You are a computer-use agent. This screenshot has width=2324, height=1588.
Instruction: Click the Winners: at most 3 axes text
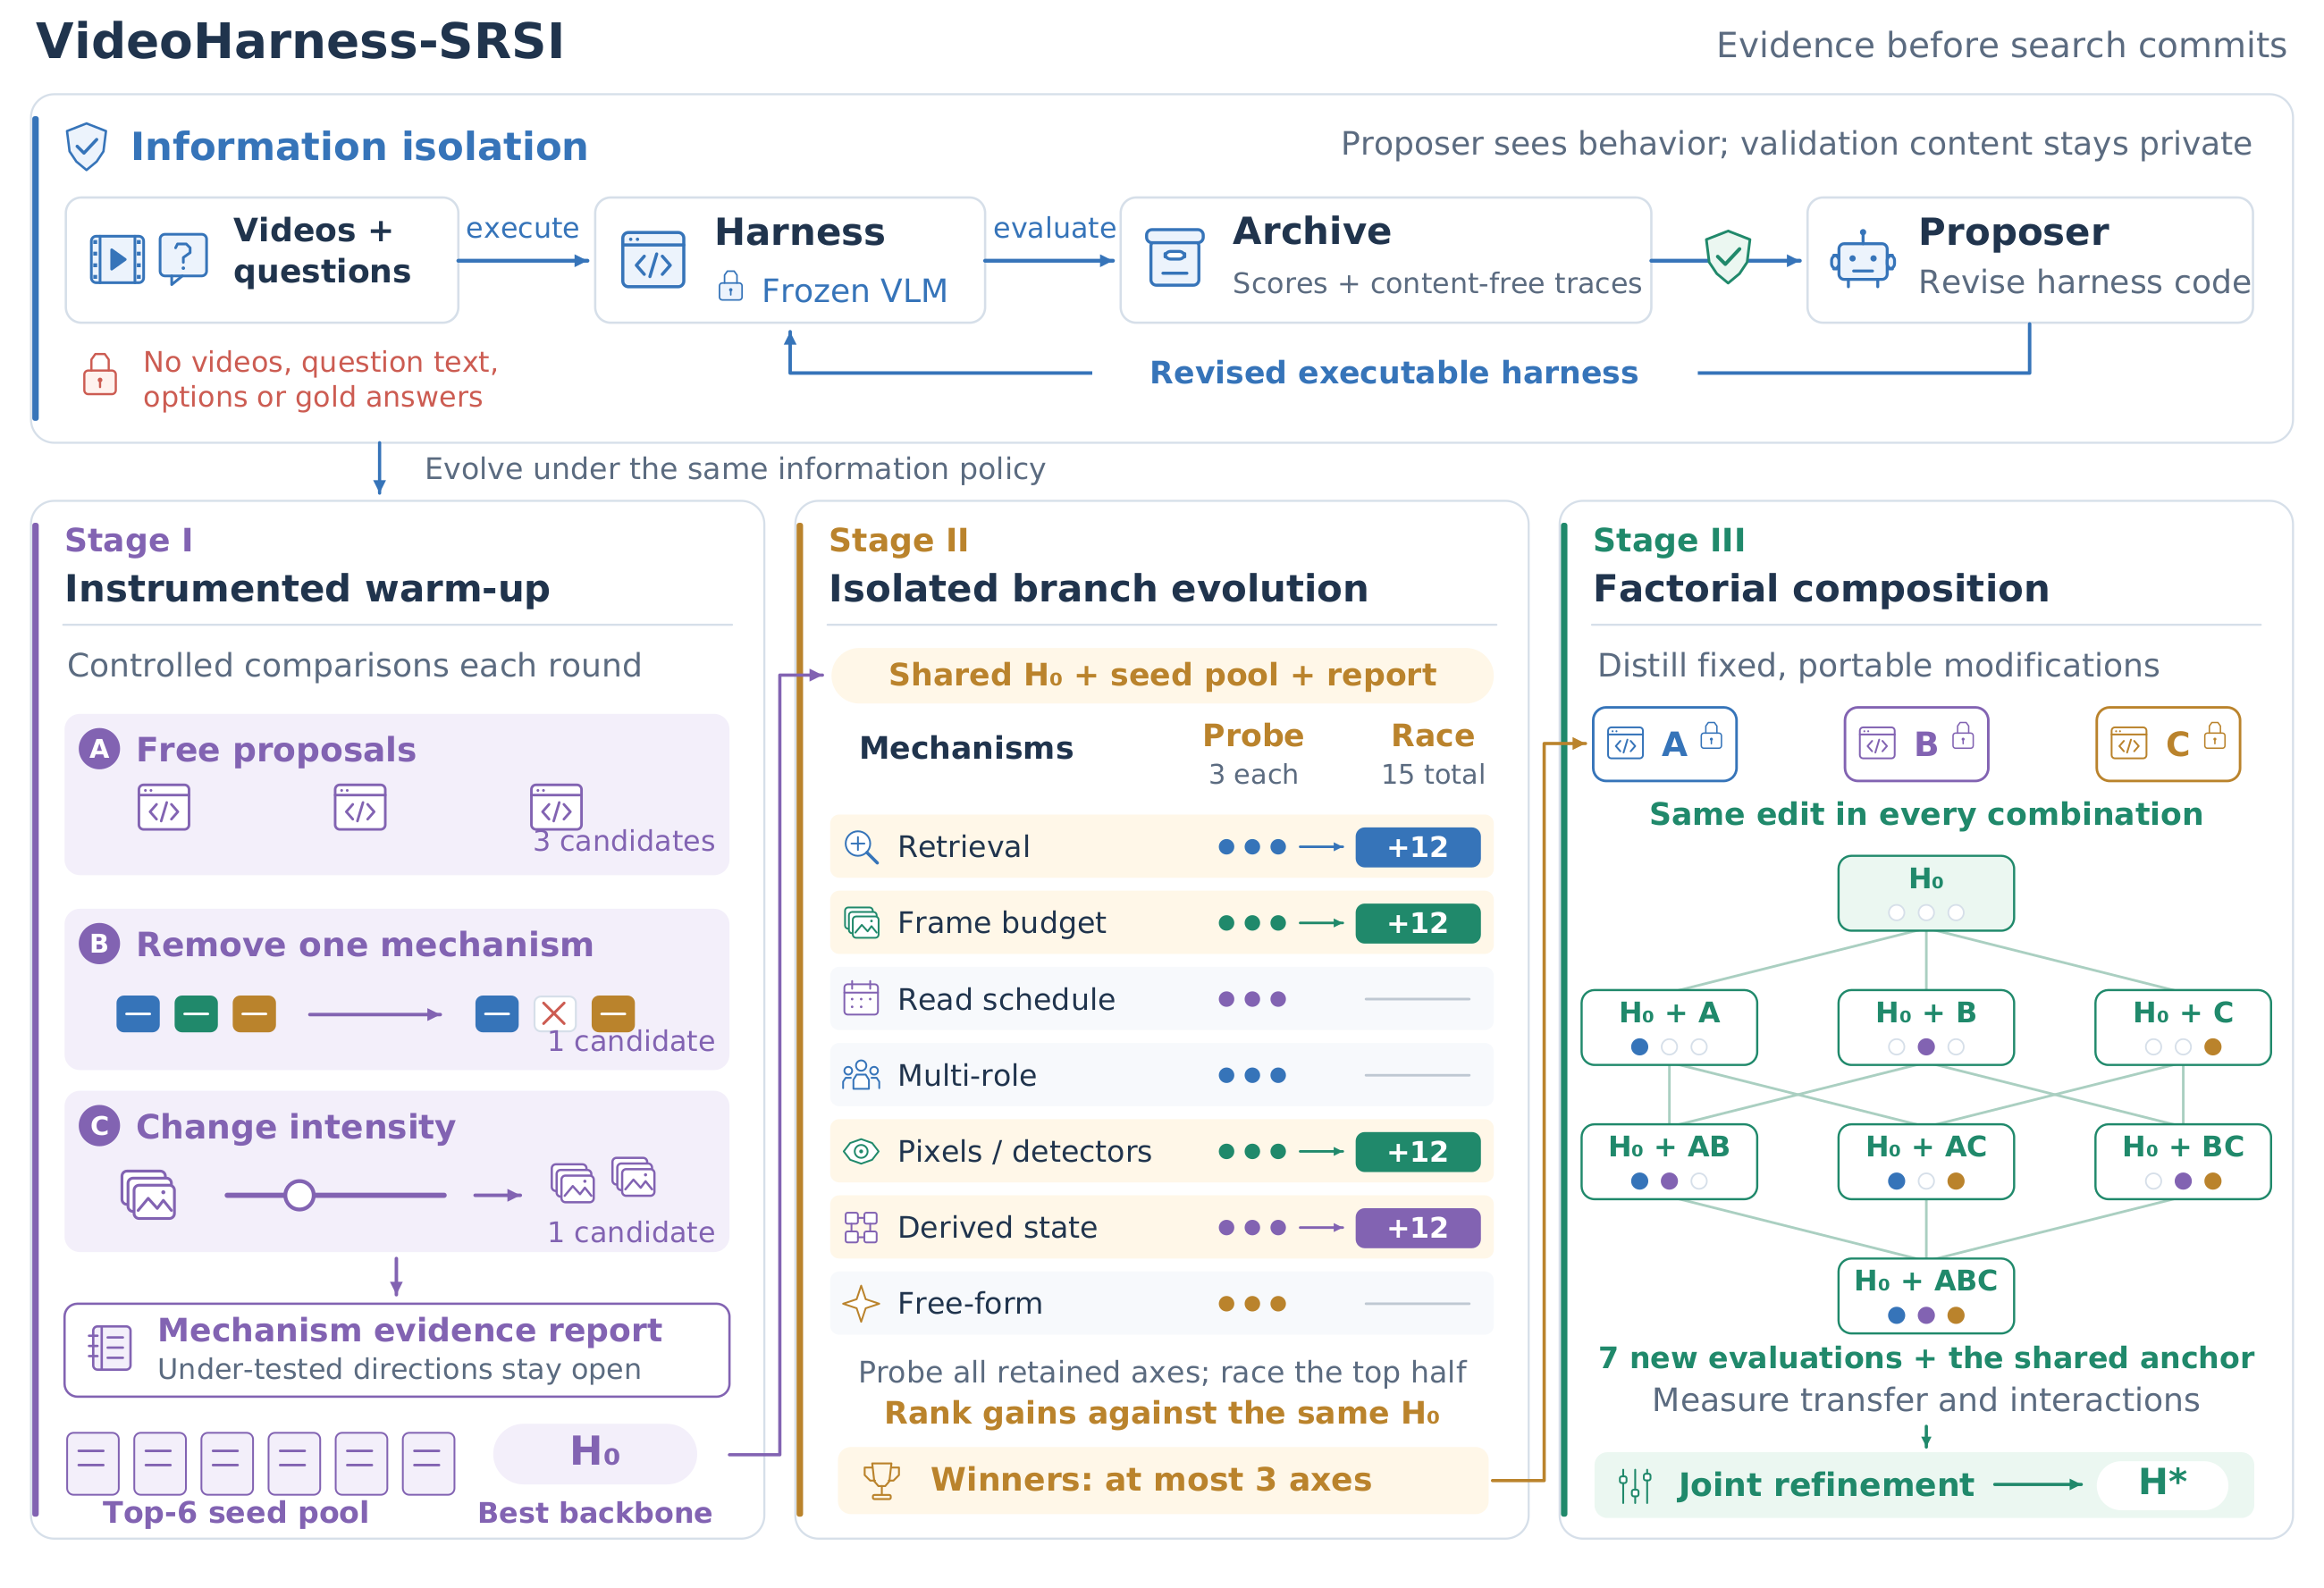[1151, 1479]
